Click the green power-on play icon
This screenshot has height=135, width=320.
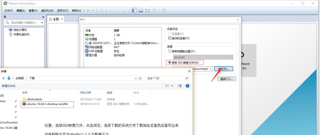(x=88, y=10)
